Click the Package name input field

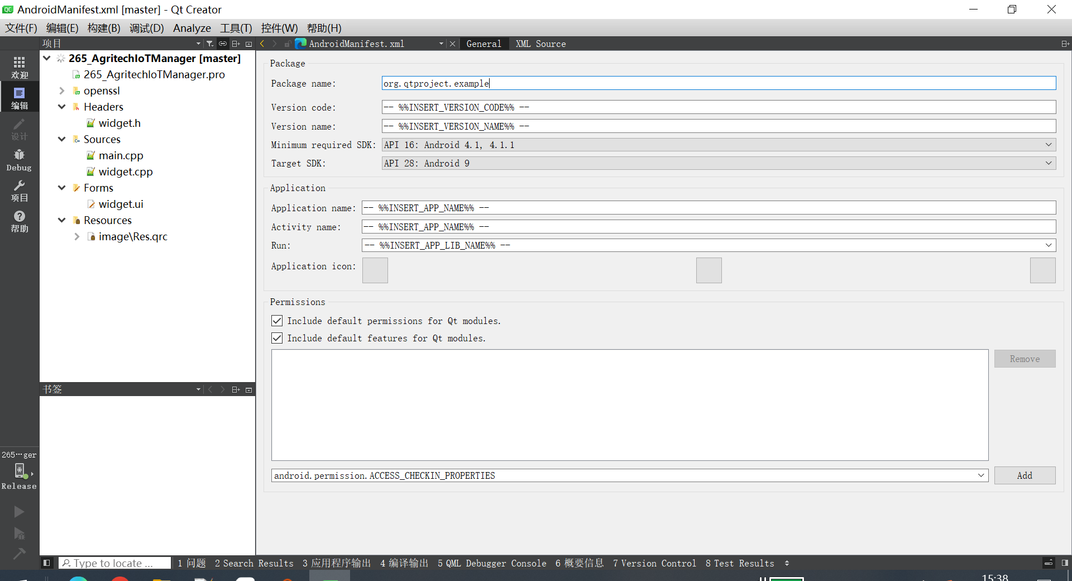point(718,83)
